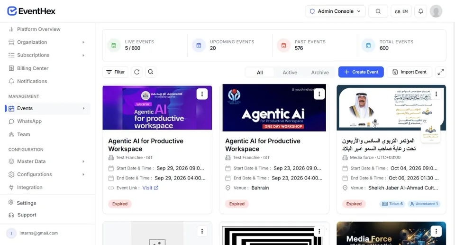
Task: Click the Create Event button
Action: (361, 72)
